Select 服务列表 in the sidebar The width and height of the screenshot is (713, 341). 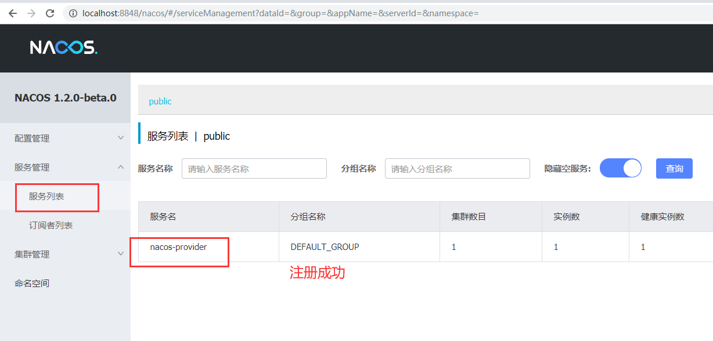46,196
